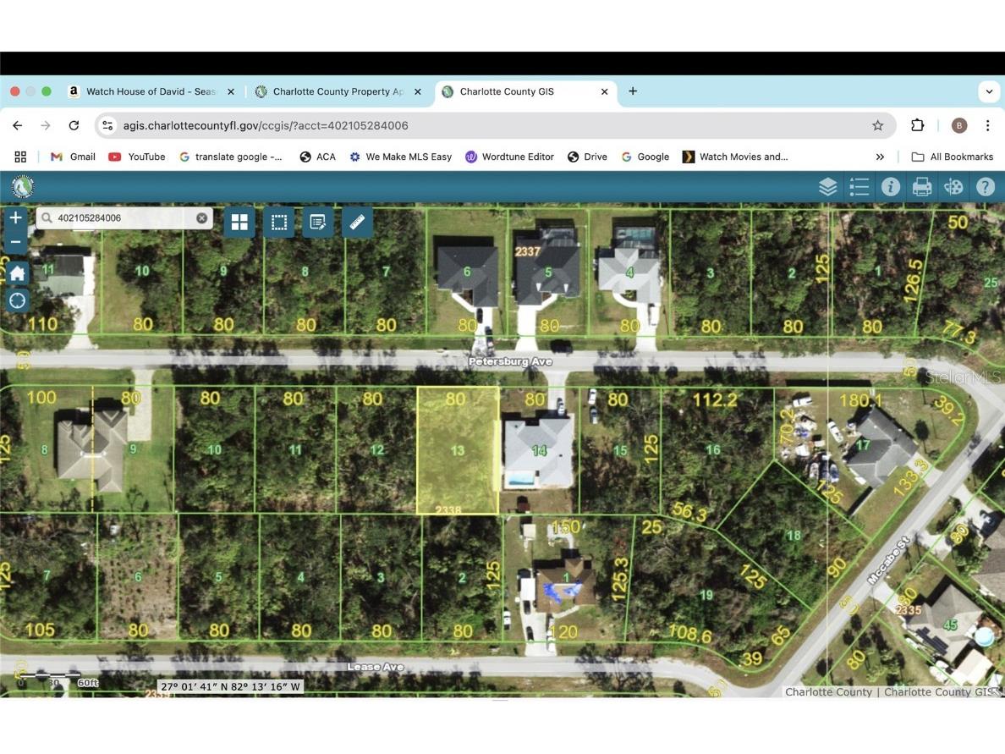Toggle the rectangle selection tool
This screenshot has height=754, width=1005.
click(x=278, y=222)
